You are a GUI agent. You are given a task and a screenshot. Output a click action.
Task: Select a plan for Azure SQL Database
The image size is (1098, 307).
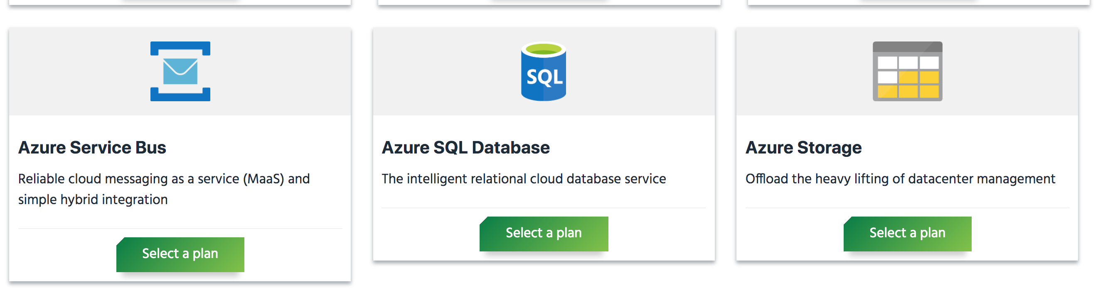coord(544,234)
